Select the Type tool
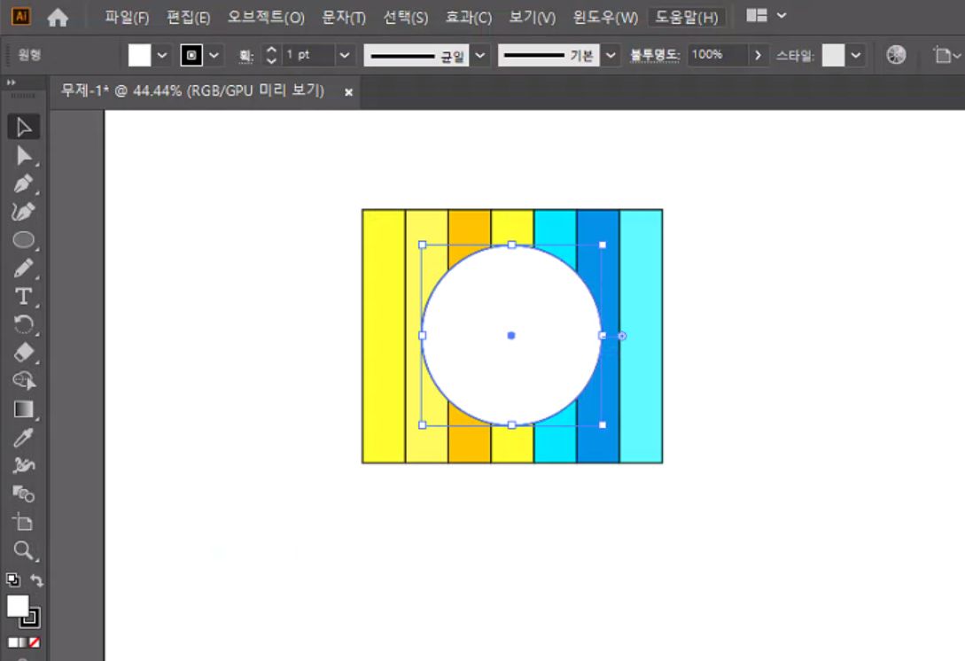The height and width of the screenshot is (661, 965). [24, 297]
